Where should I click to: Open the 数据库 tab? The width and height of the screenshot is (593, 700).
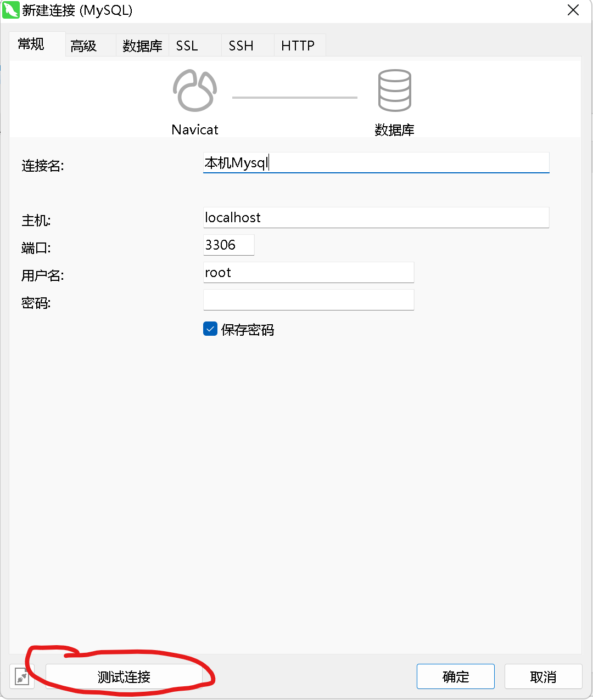[x=142, y=46]
